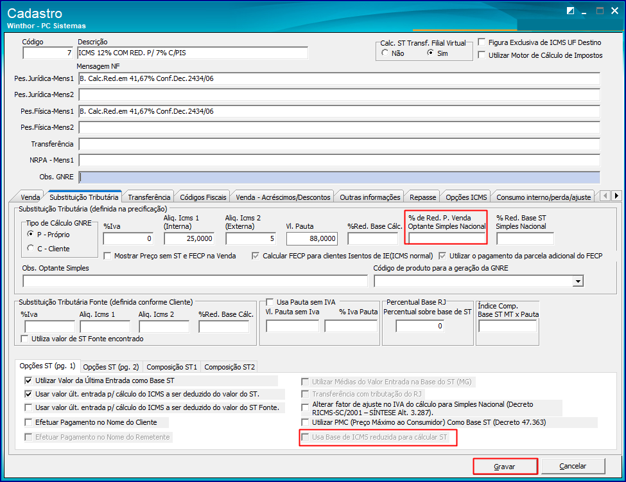Click % Red. Base ST Simples Nacional field
Viewport: 626px width, 482px height.
coord(525,238)
